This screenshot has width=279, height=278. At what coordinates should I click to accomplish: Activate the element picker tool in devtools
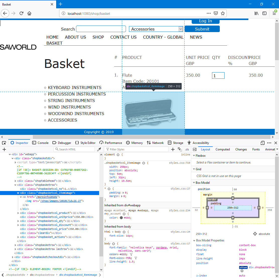pos(4,143)
